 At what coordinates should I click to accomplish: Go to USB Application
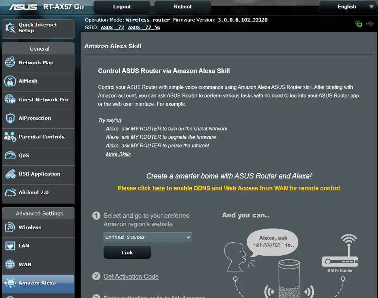38,174
